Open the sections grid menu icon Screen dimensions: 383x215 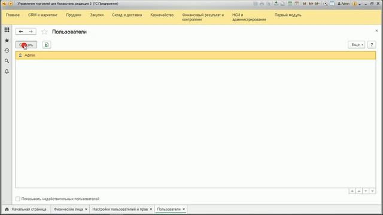point(7,30)
